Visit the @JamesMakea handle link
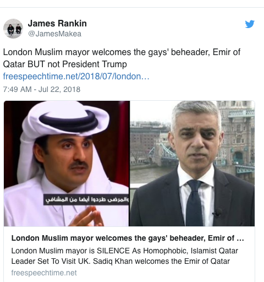The height and width of the screenshot is (282, 264). click(54, 34)
